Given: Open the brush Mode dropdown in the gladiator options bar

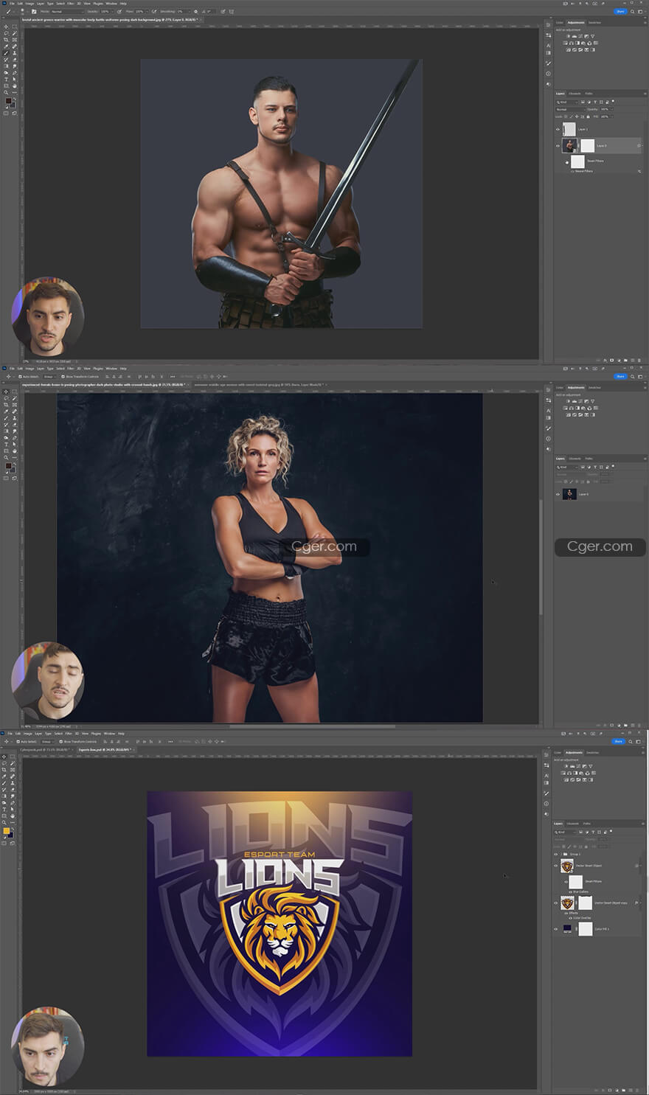Looking at the screenshot, I should click(66, 12).
